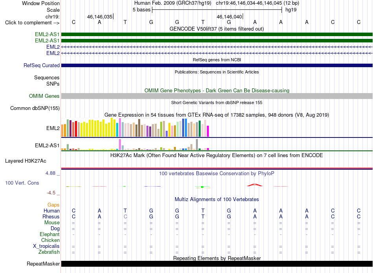This screenshot has width=373, height=273.
Task: Click the pink Layered H3K27Ac signal line
Action: click(x=217, y=168)
